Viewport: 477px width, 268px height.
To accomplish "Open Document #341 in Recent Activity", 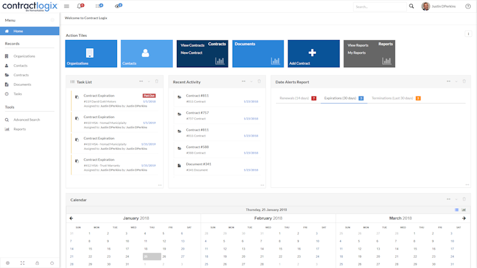I will point(218,167).
